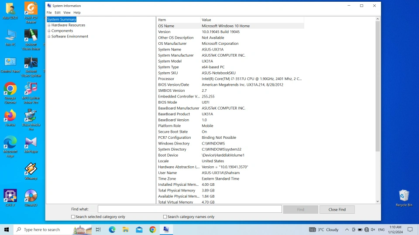The image size is (419, 235).
Task: Open Firefox desktop shortcut
Action: point(10,118)
